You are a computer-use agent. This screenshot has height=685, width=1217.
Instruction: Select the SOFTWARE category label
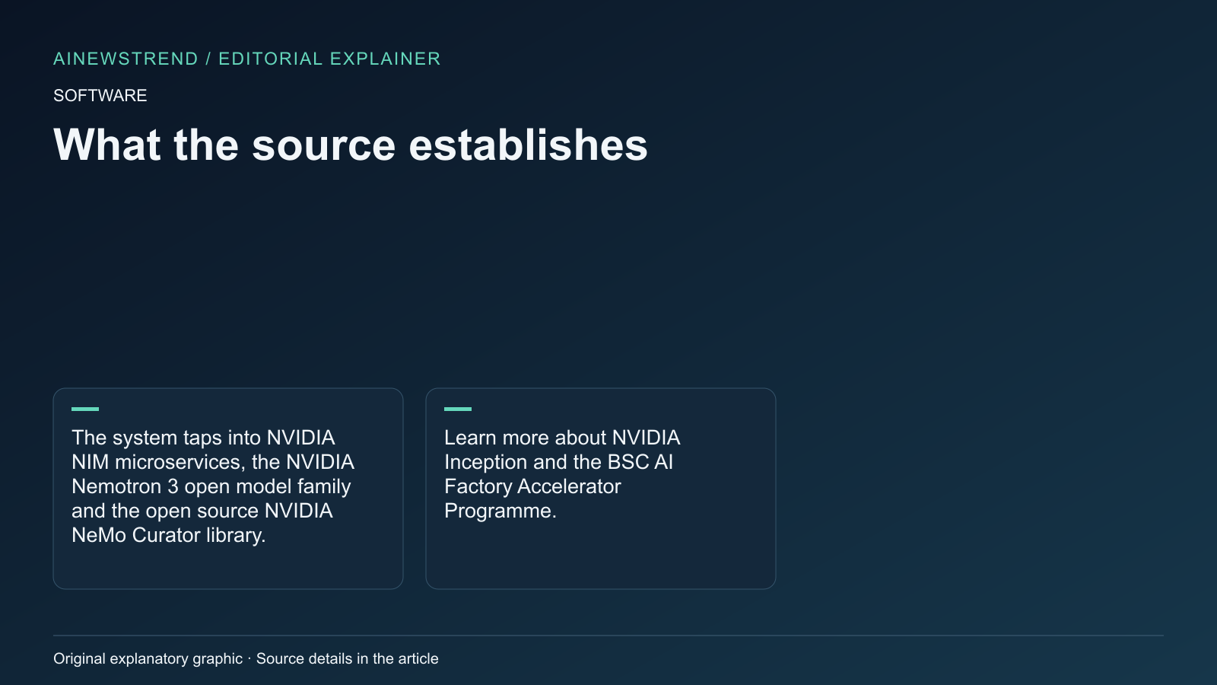[x=100, y=95]
